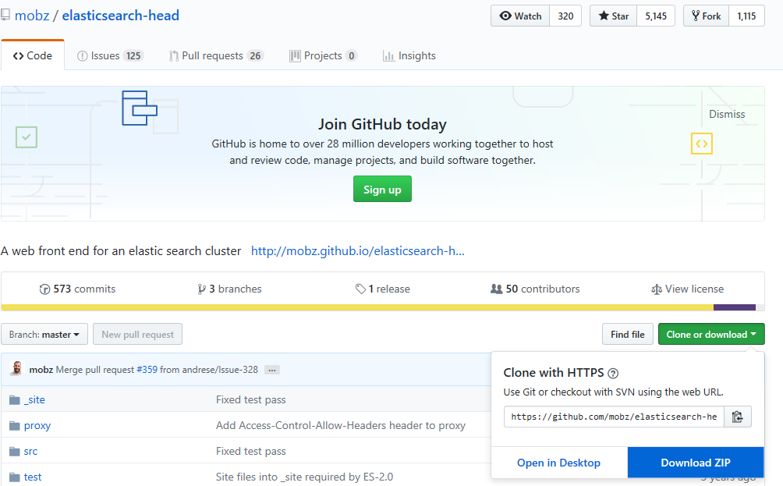Copy clone URL to clipboard
This screenshot has height=486, width=783.
pos(738,417)
